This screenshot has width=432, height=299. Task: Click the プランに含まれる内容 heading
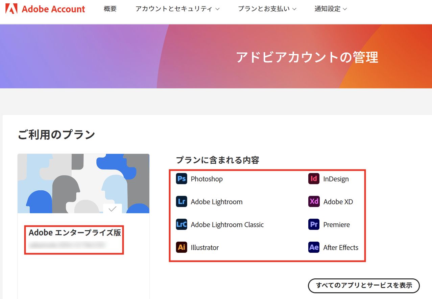point(218,160)
